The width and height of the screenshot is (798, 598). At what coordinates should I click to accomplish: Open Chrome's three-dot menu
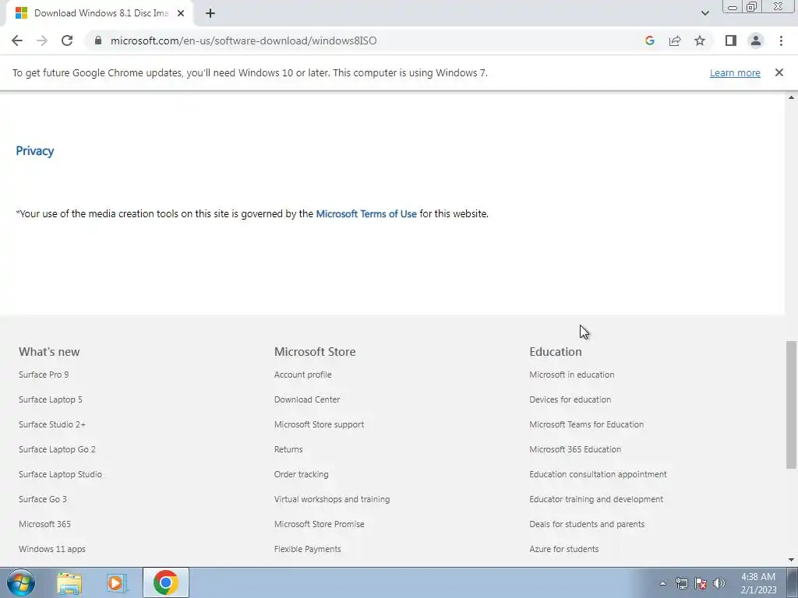pyautogui.click(x=781, y=40)
